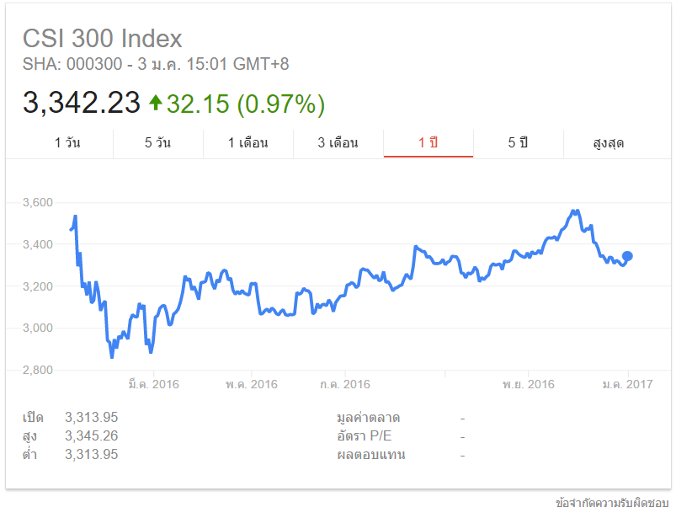Click the current price 3,342.23
This screenshot has width=676, height=518.
(81, 104)
